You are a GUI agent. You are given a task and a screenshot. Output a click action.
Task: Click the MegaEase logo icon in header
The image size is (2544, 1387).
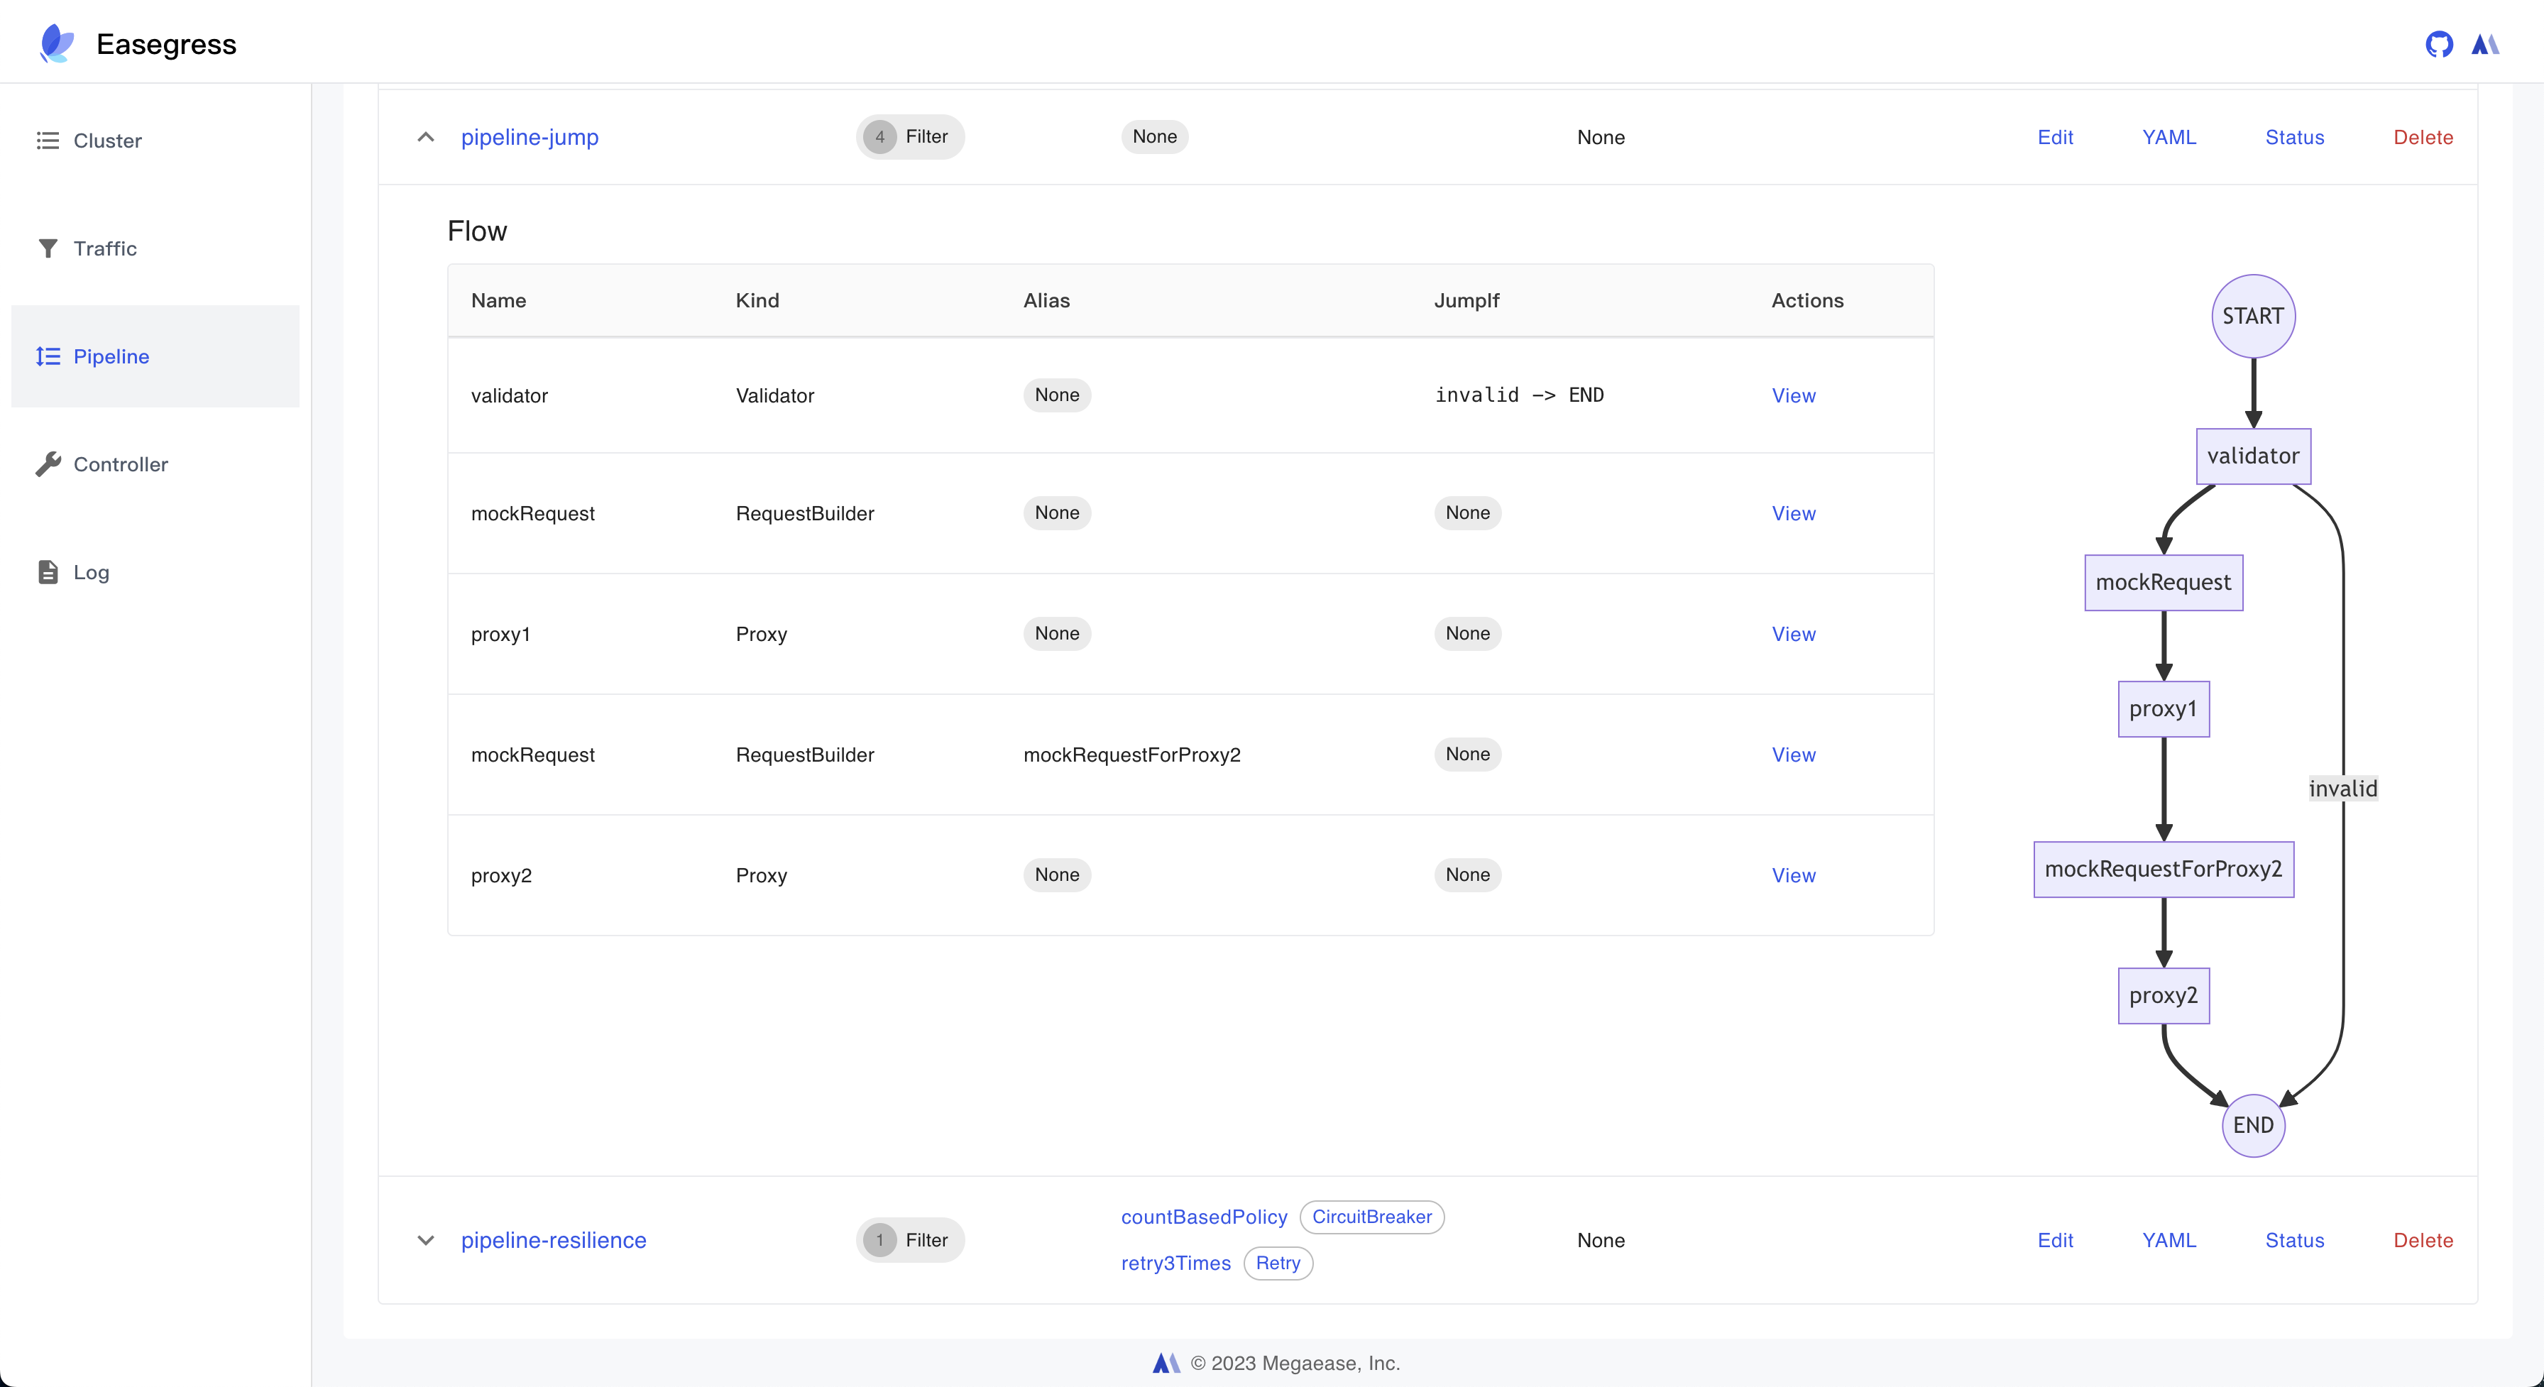click(2485, 45)
